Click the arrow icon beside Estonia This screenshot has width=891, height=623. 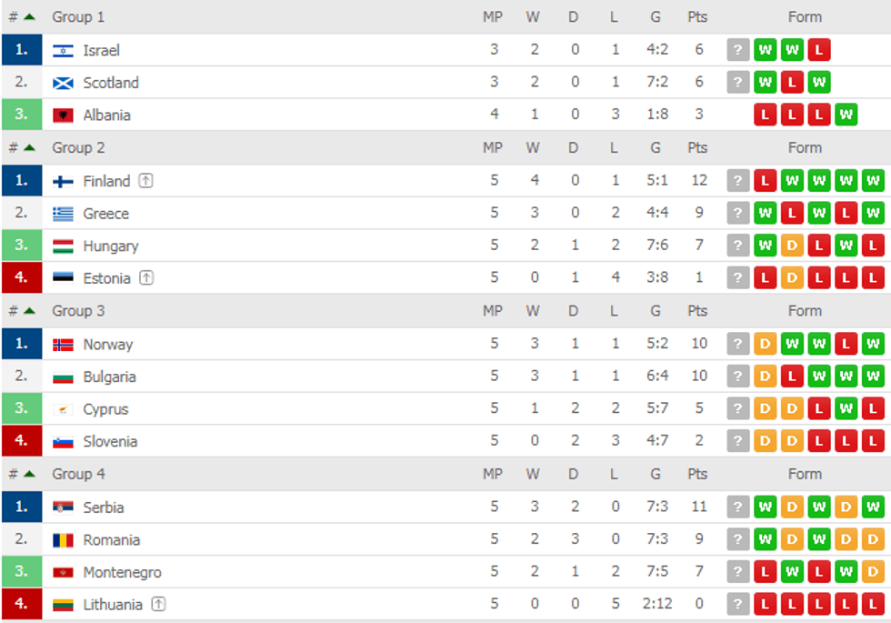[x=145, y=278]
